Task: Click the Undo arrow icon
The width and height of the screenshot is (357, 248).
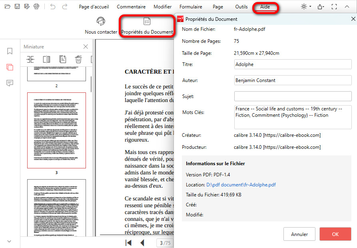Action: pyautogui.click(x=53, y=6)
